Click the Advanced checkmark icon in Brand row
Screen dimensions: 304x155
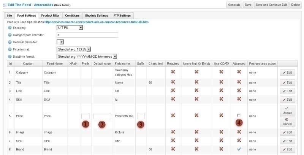pyautogui.click(x=239, y=149)
